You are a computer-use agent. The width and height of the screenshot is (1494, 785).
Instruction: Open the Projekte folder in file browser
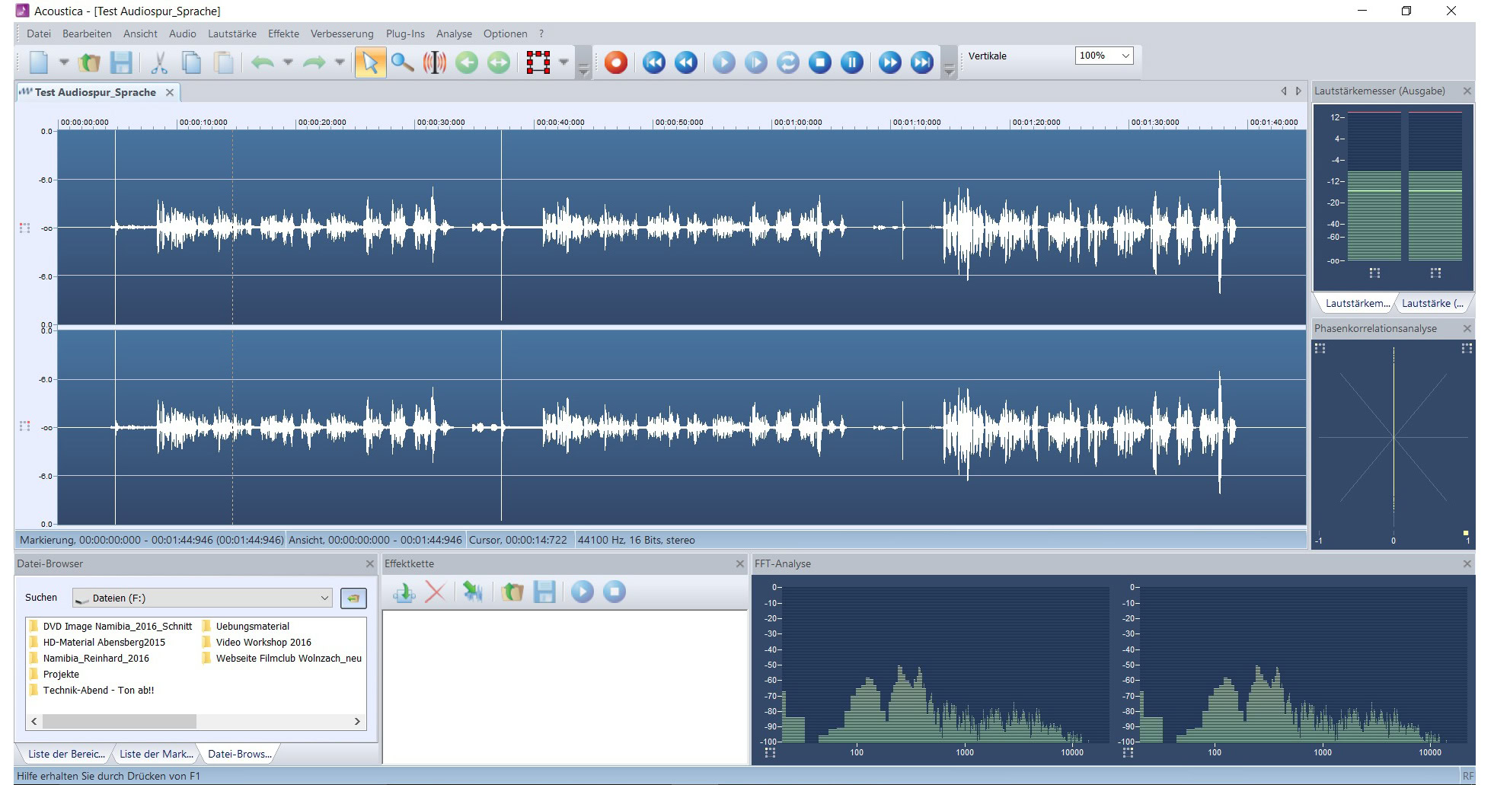pyautogui.click(x=61, y=674)
